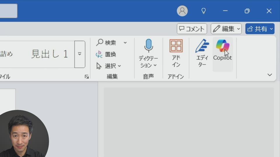Expand the 検索 dropdown arrow
Image resolution: width=280 pixels, height=157 pixels.
coord(125,43)
